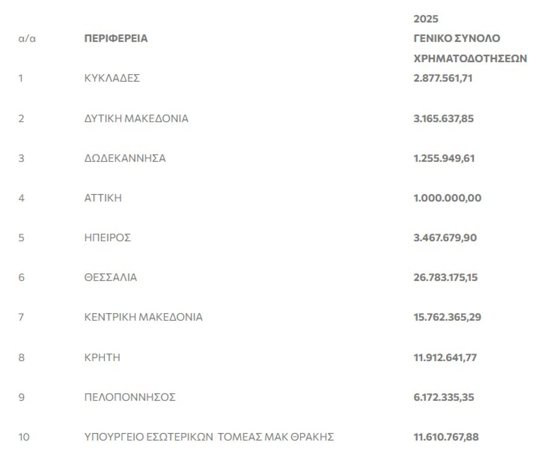Select the 1.000.000,00 funding value
This screenshot has width=536, height=463.
point(447,198)
